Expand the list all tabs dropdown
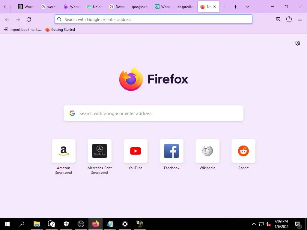 247,7
